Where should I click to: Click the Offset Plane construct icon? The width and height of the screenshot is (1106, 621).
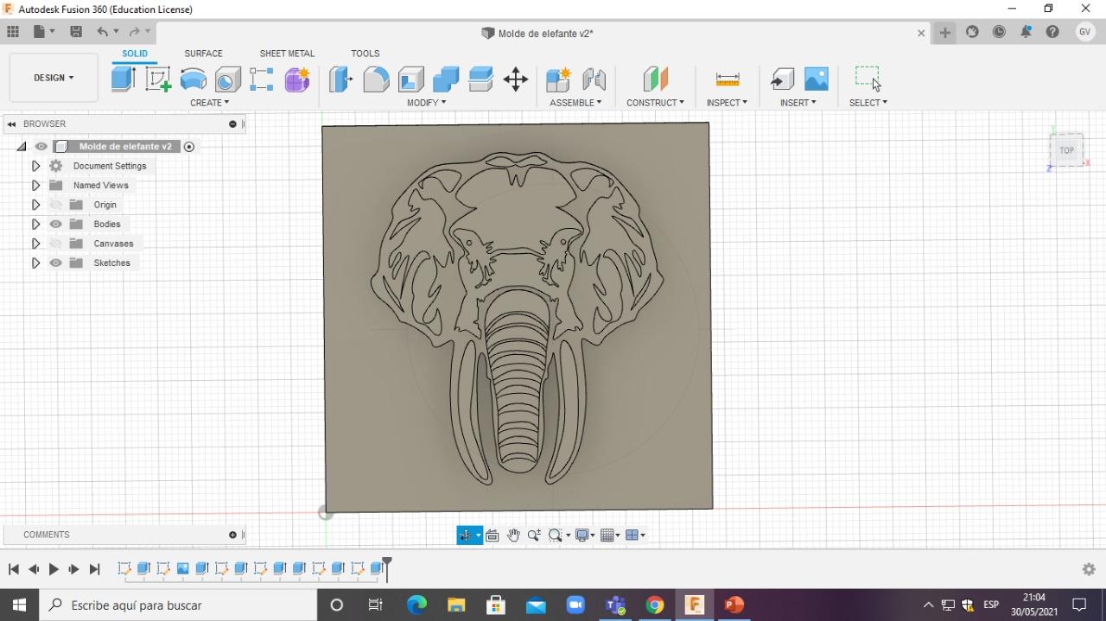coord(656,79)
